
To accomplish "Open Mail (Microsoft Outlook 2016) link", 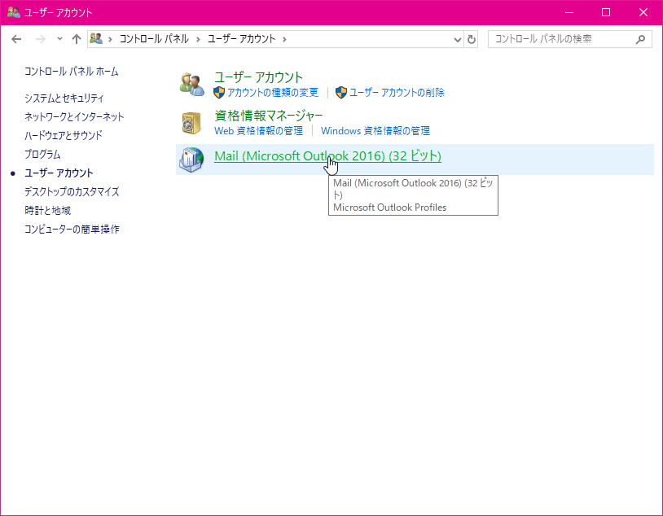I will (327, 156).
